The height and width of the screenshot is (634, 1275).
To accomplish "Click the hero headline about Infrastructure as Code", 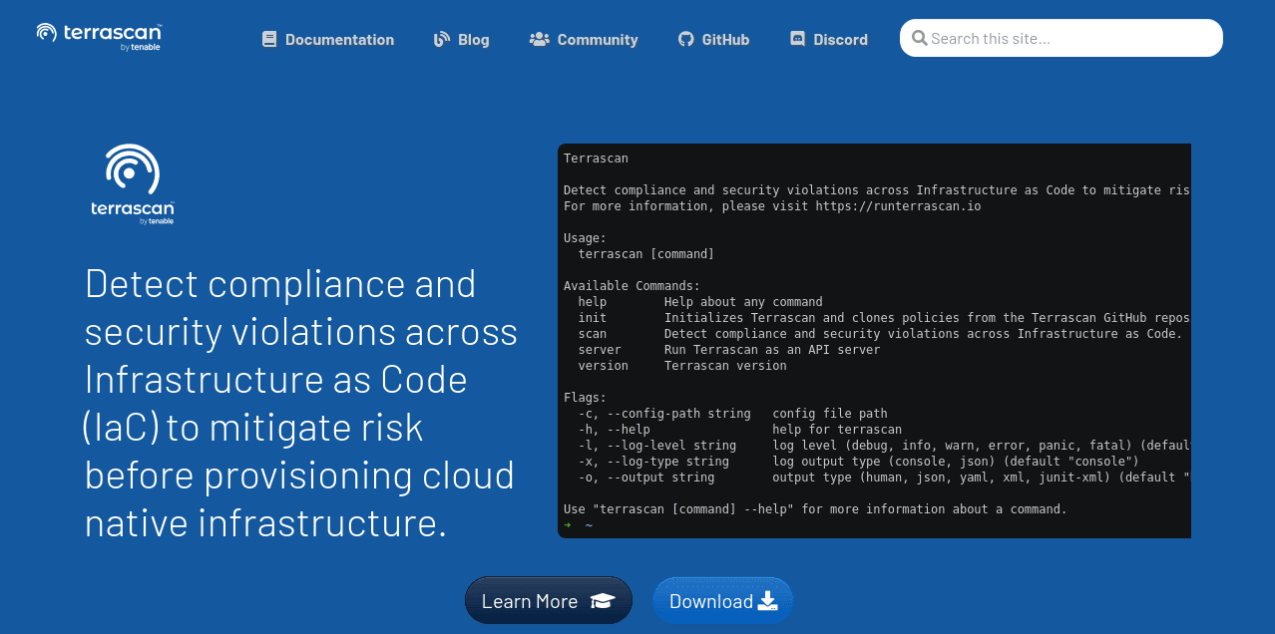I will pos(301,403).
